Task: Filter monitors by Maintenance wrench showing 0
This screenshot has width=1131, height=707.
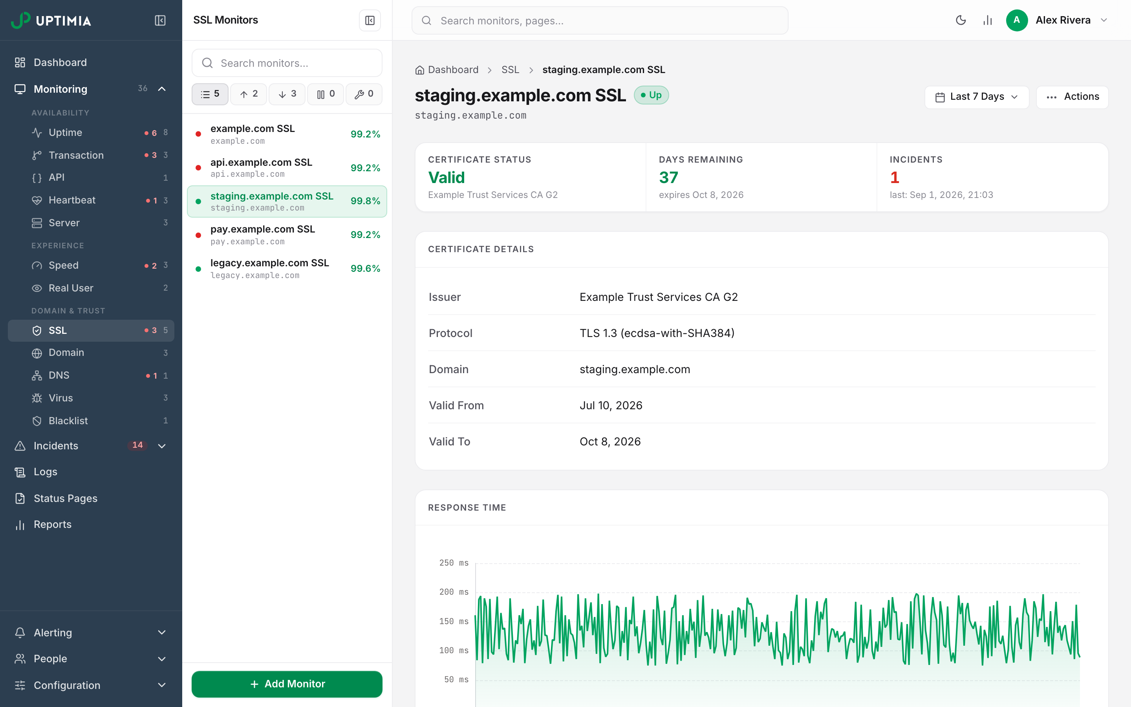Action: (364, 94)
